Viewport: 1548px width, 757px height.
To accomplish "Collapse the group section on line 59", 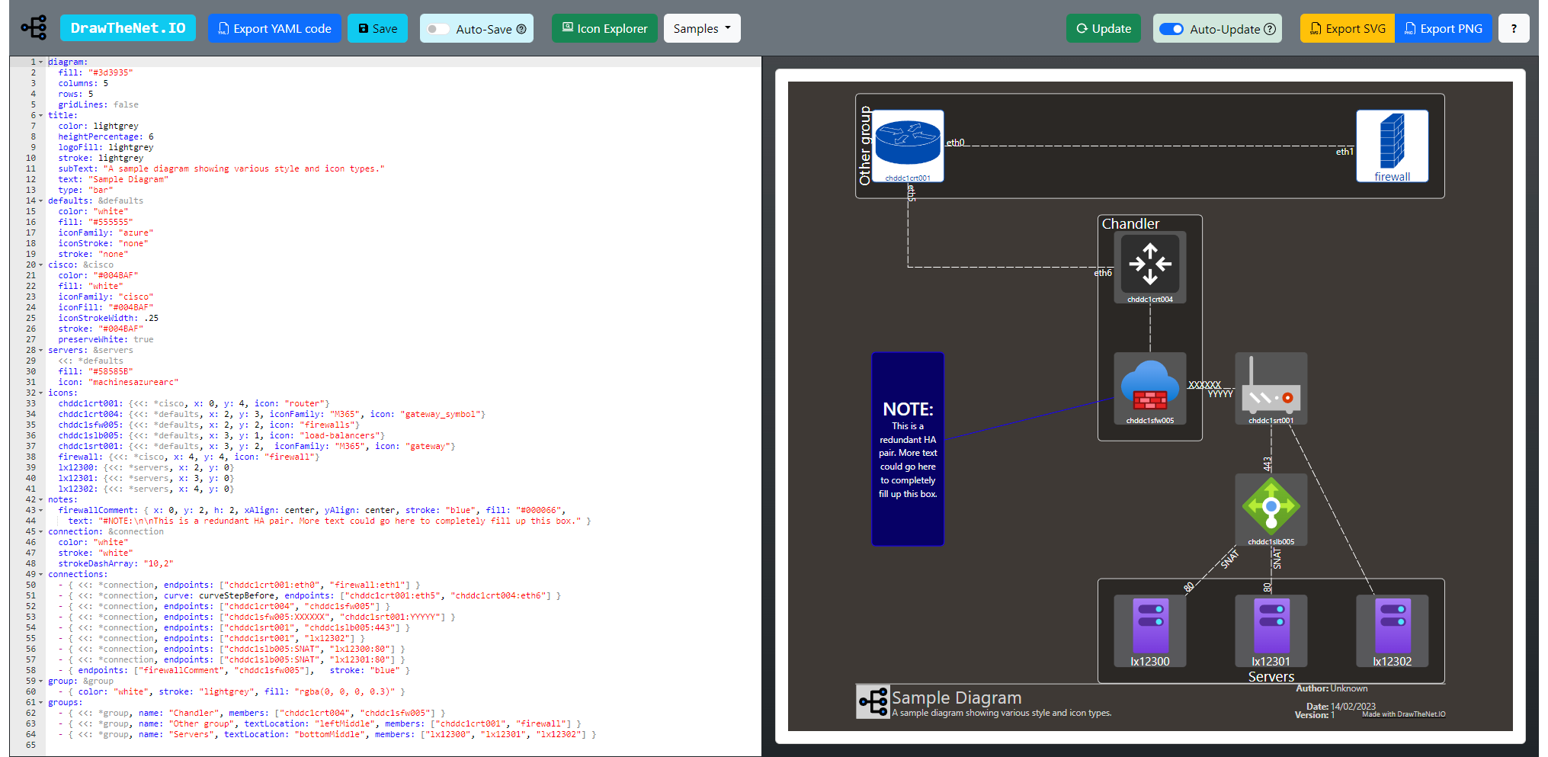I will tap(40, 681).
